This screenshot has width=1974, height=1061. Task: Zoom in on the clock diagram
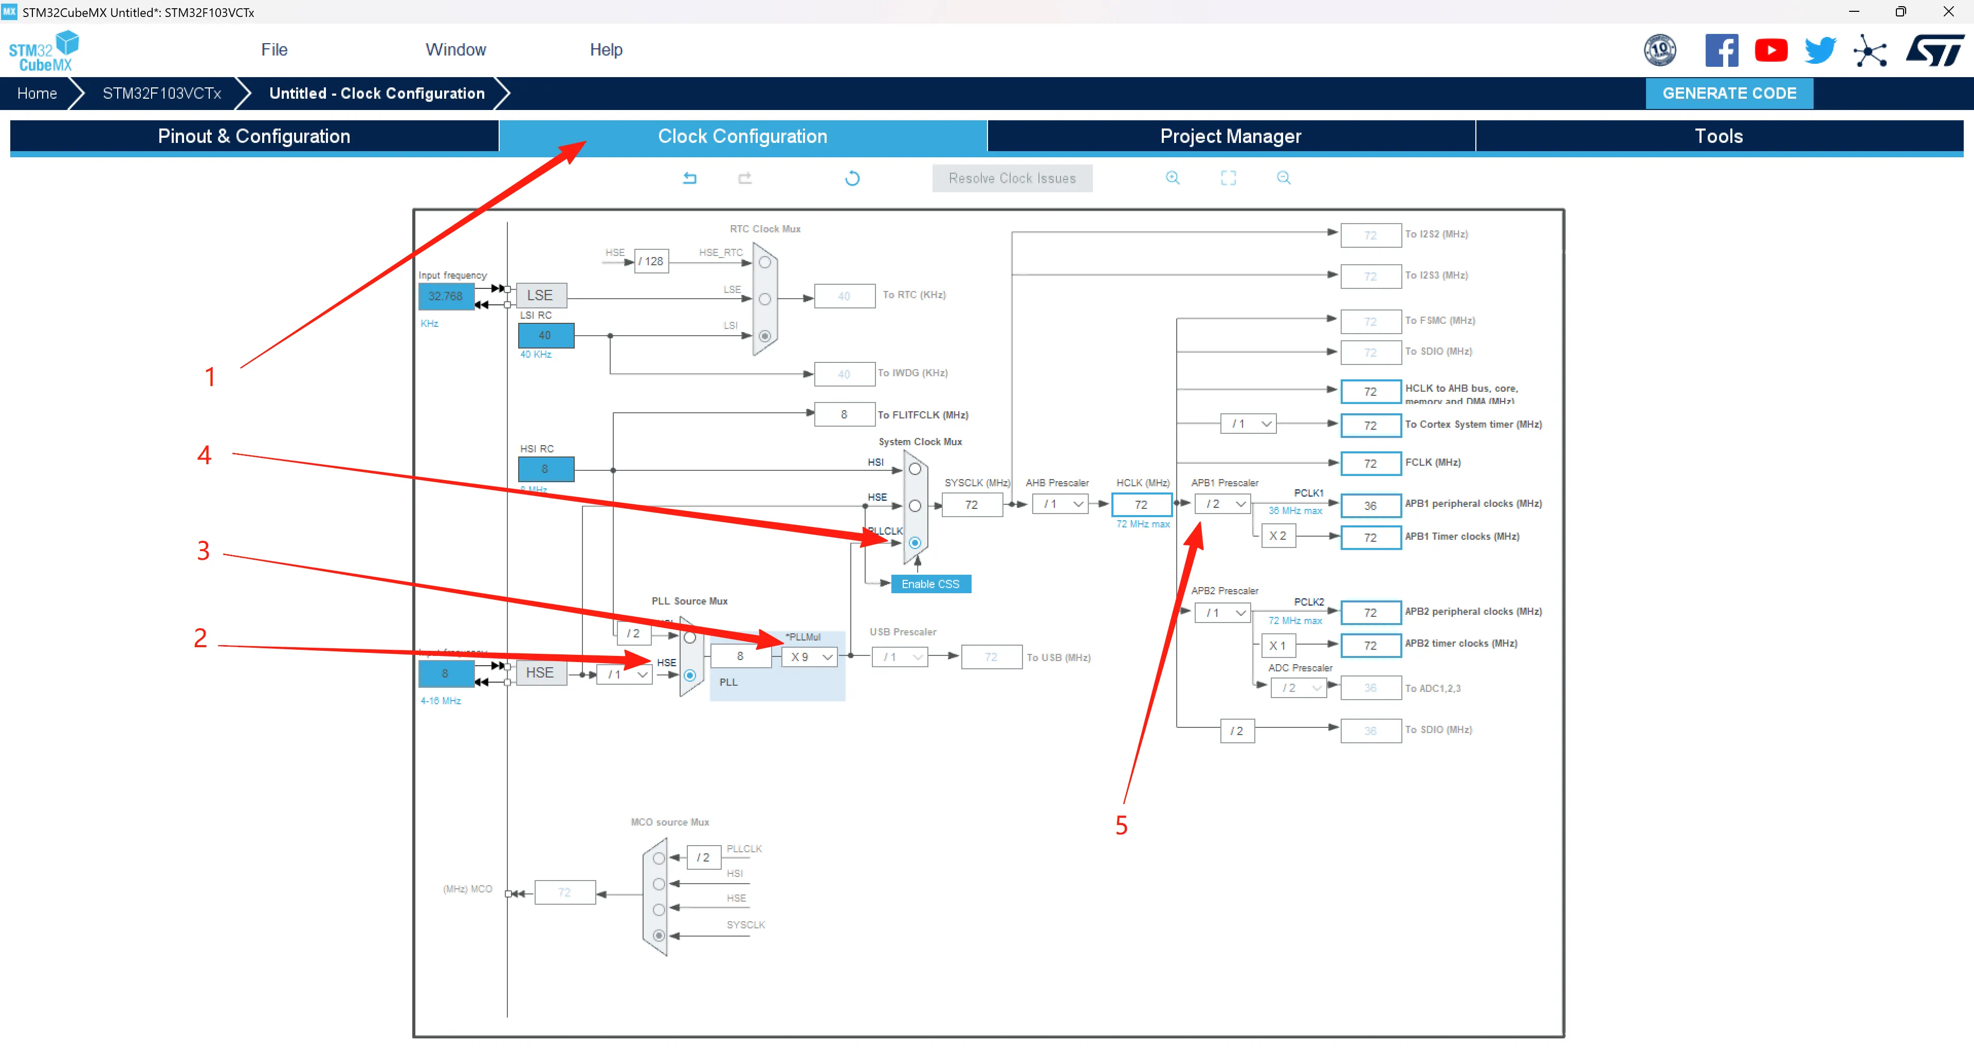point(1173,178)
